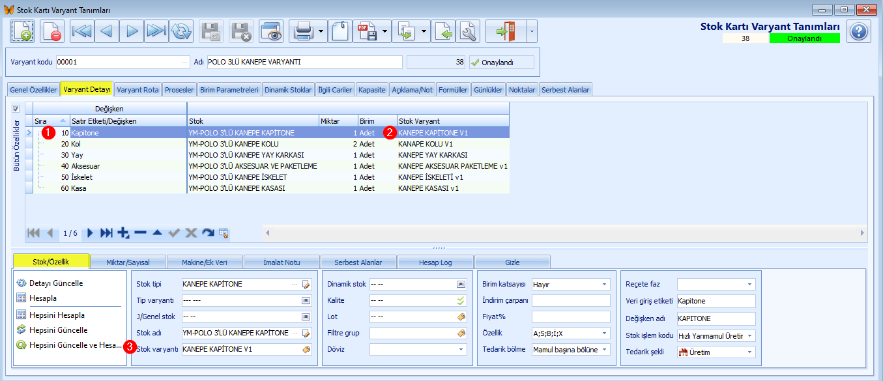The height and width of the screenshot is (381, 883).
Task: Expand the copy documents dropdown arrow
Action: (425, 31)
